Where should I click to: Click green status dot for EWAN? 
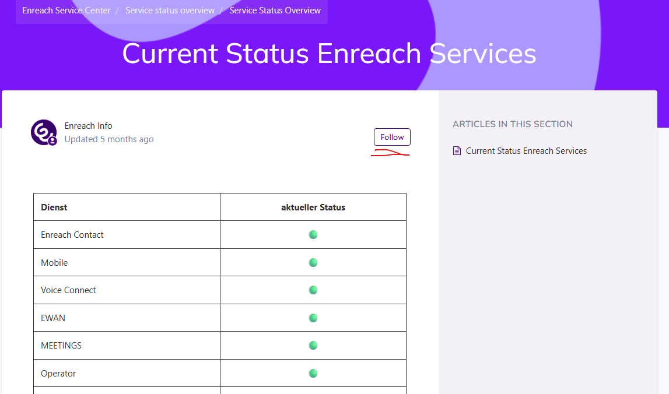pyautogui.click(x=313, y=318)
